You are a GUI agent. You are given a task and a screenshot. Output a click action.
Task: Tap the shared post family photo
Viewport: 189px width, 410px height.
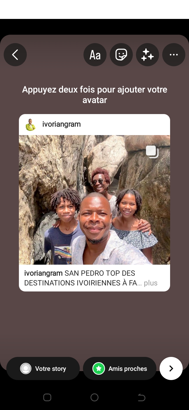[x=94, y=200]
